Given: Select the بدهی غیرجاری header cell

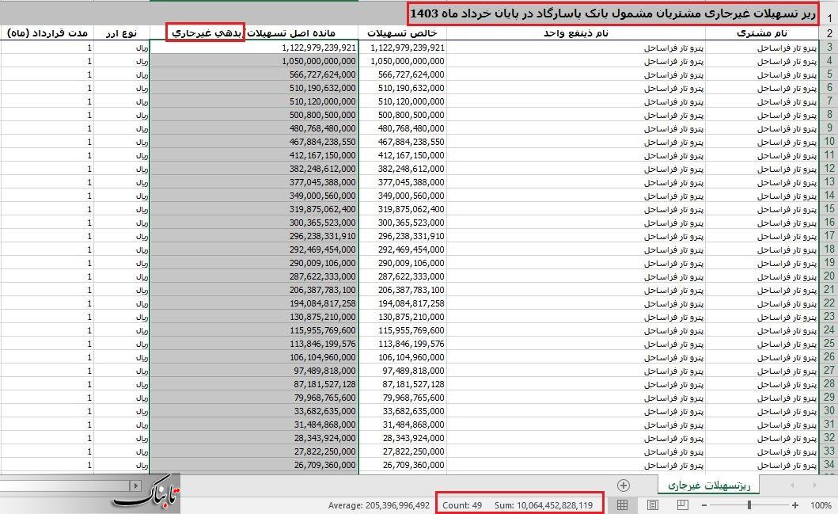Looking at the screenshot, I should click(205, 32).
